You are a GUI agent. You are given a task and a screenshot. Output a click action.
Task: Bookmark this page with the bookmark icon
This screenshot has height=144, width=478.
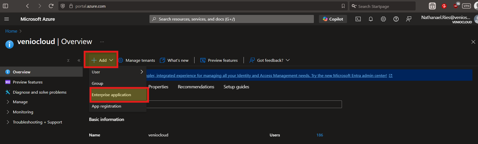[343, 6]
